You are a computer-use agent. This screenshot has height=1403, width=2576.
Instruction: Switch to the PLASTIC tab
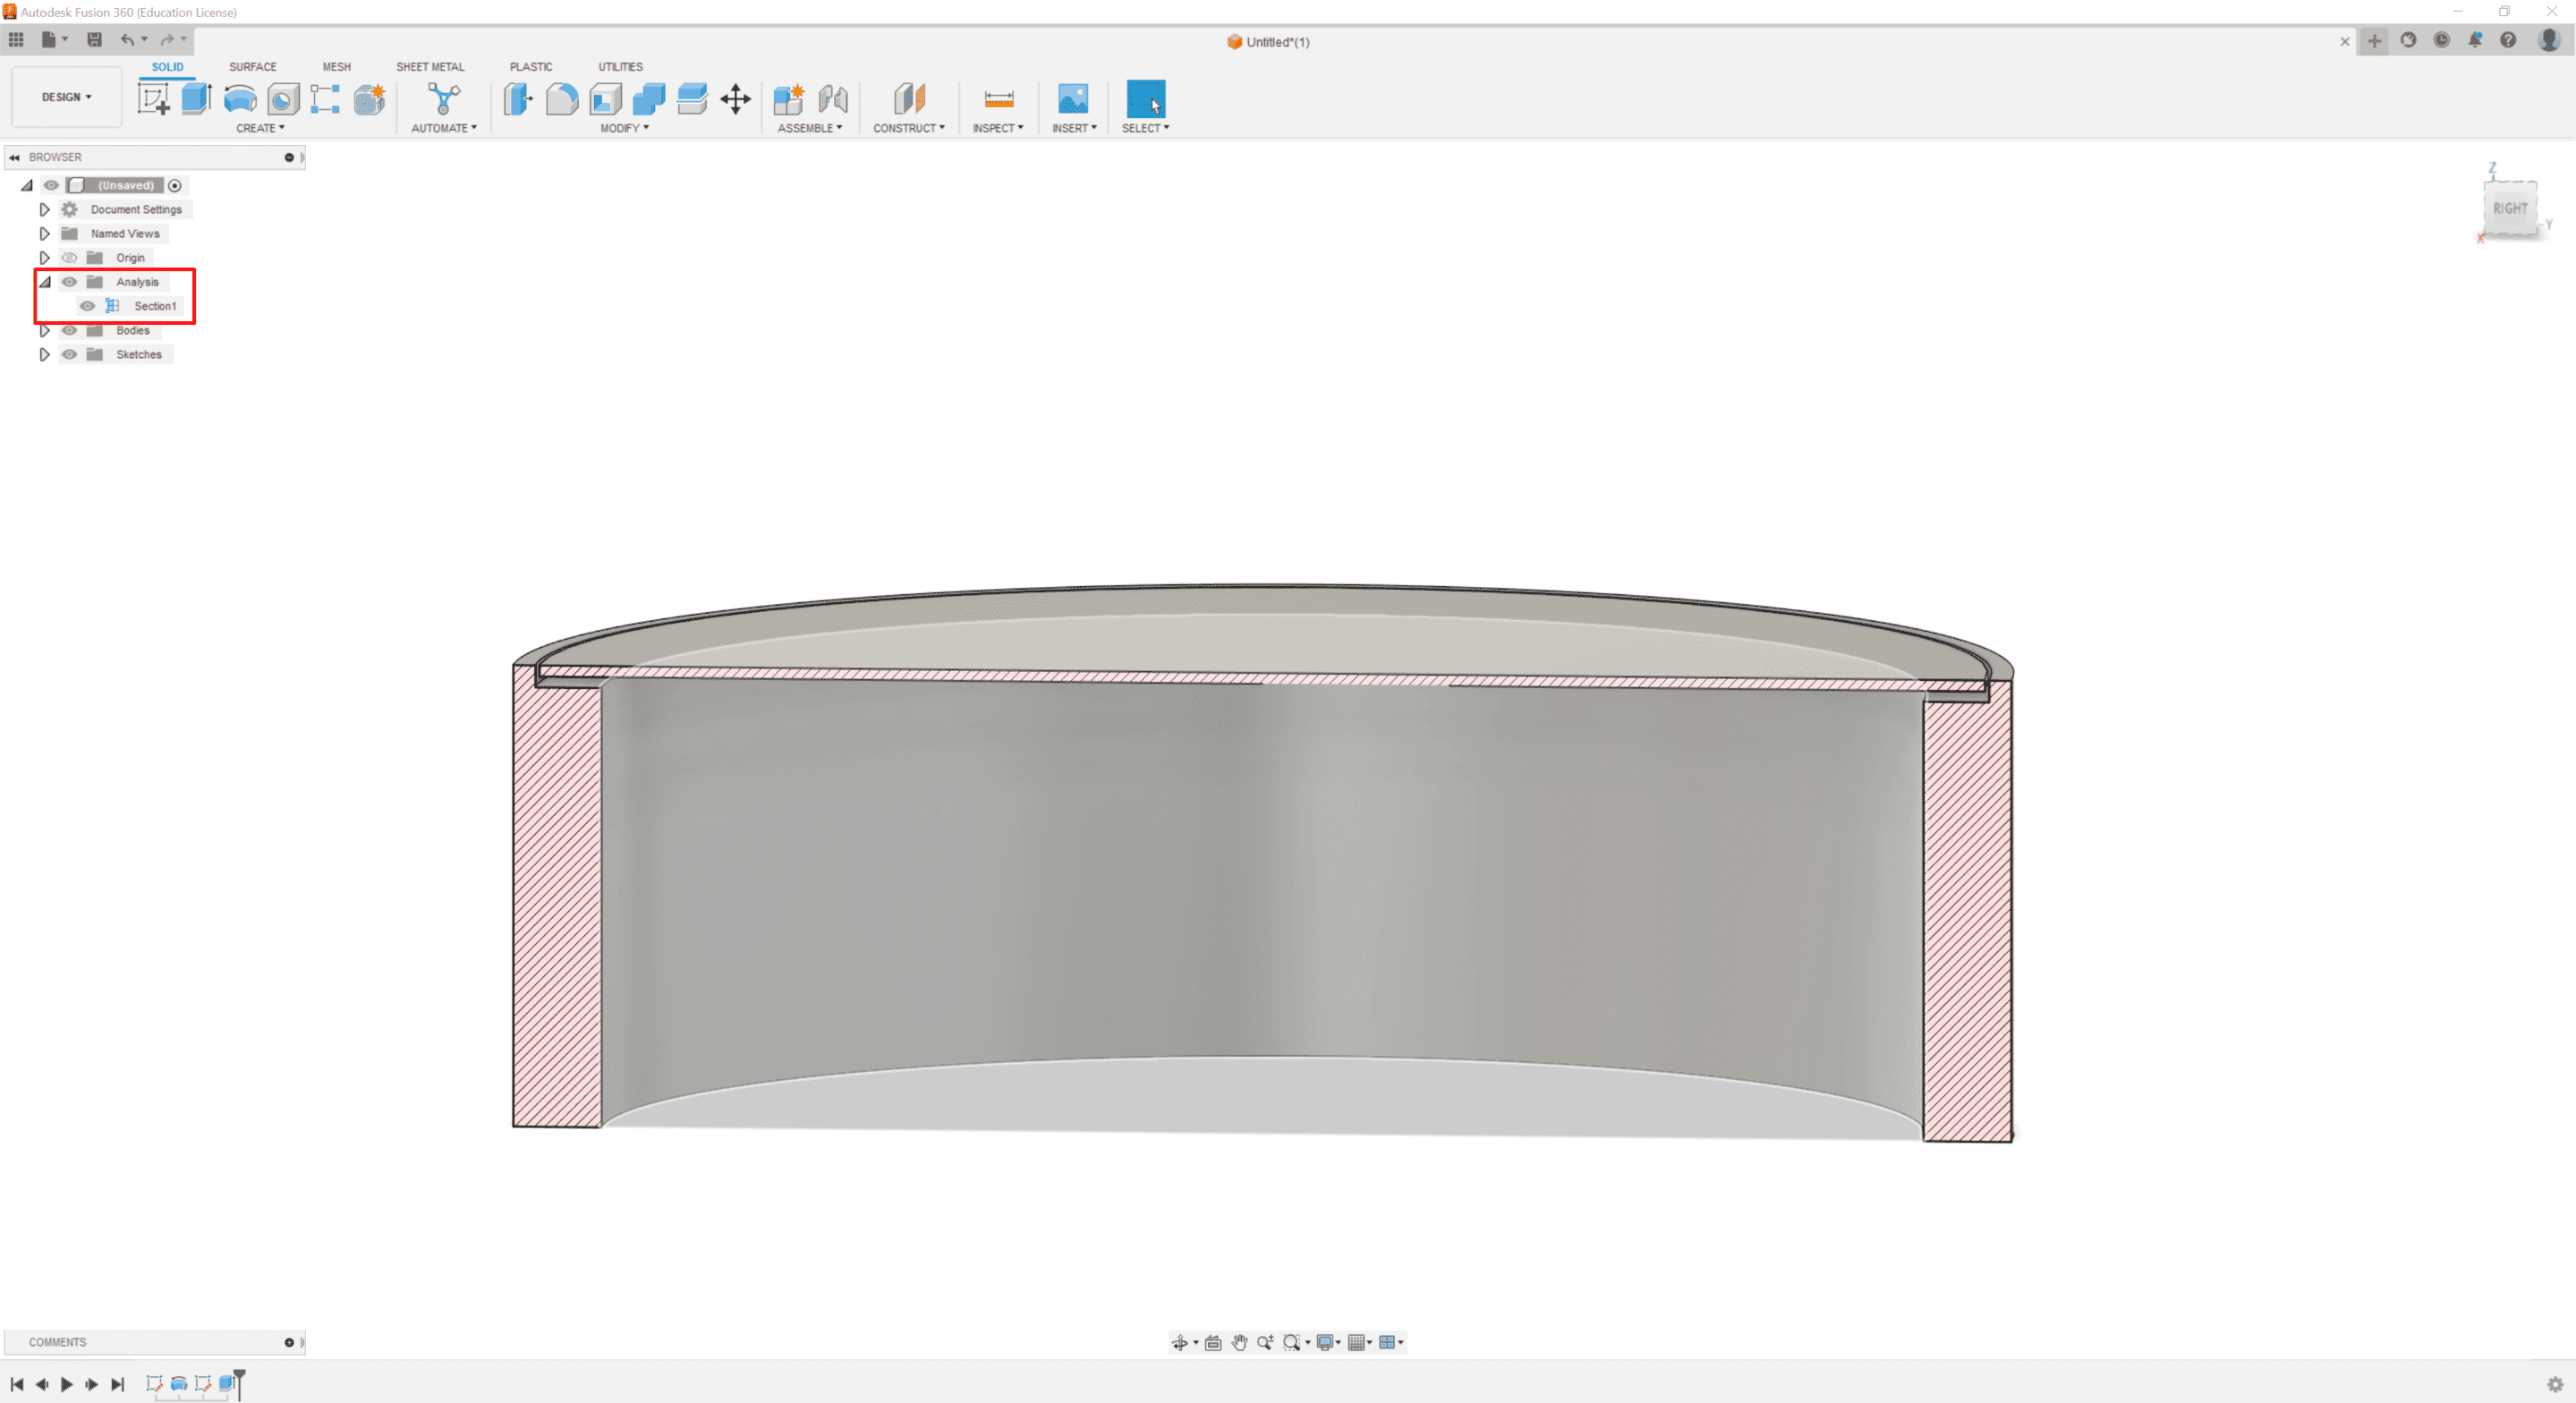click(530, 67)
